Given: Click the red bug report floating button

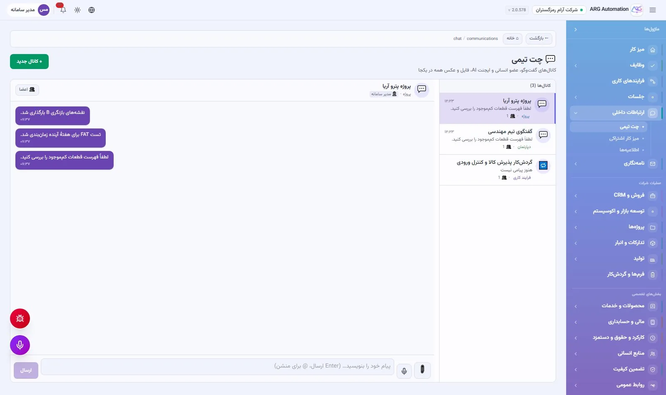Looking at the screenshot, I should pyautogui.click(x=20, y=318).
